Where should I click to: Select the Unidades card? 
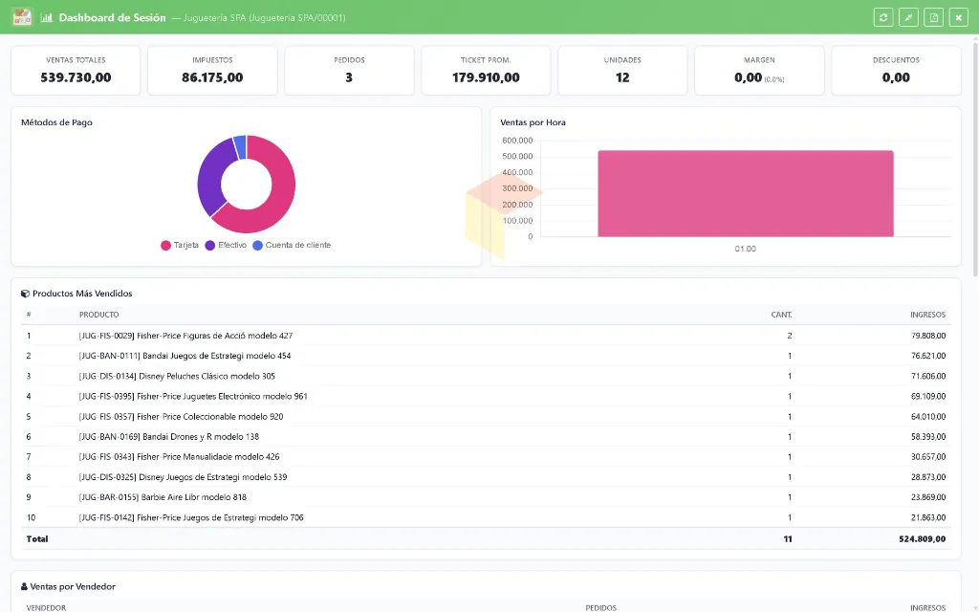[622, 71]
